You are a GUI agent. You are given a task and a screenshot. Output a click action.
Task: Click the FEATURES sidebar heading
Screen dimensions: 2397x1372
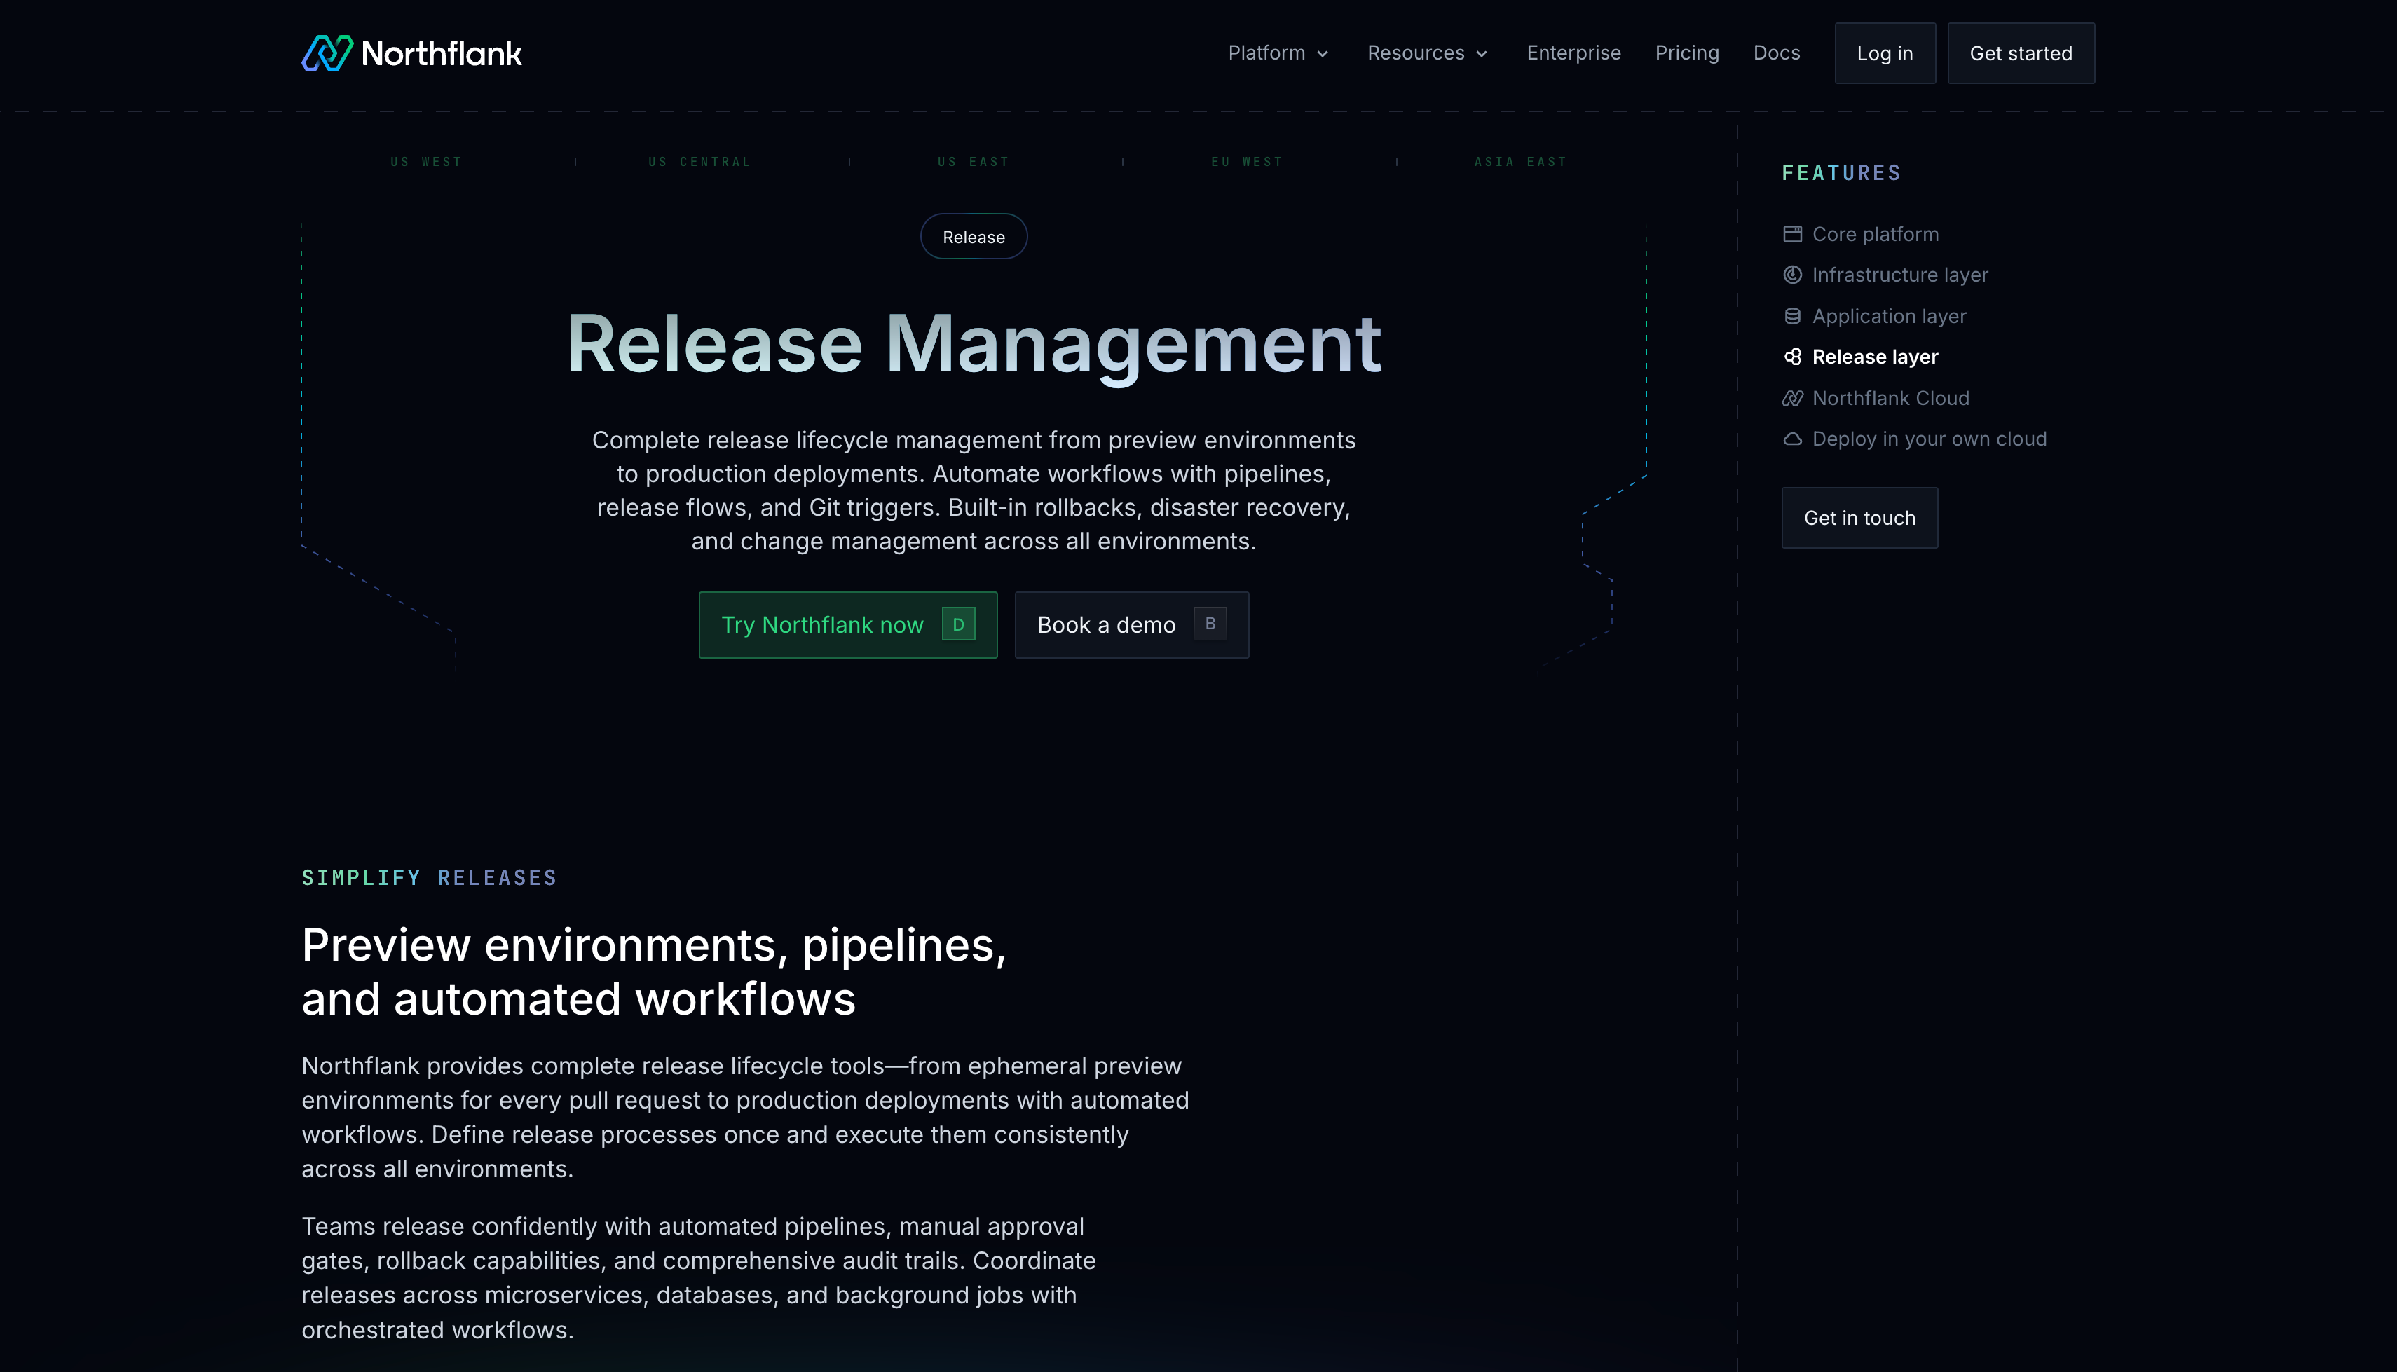tap(1841, 173)
